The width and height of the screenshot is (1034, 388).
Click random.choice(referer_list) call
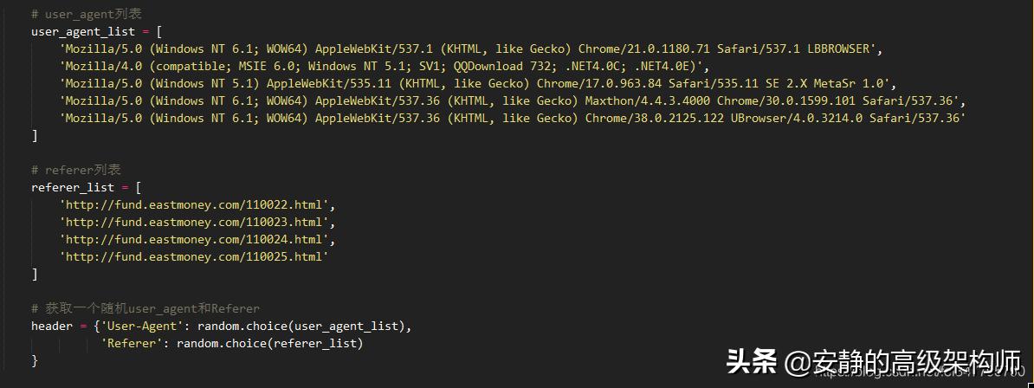click(269, 343)
